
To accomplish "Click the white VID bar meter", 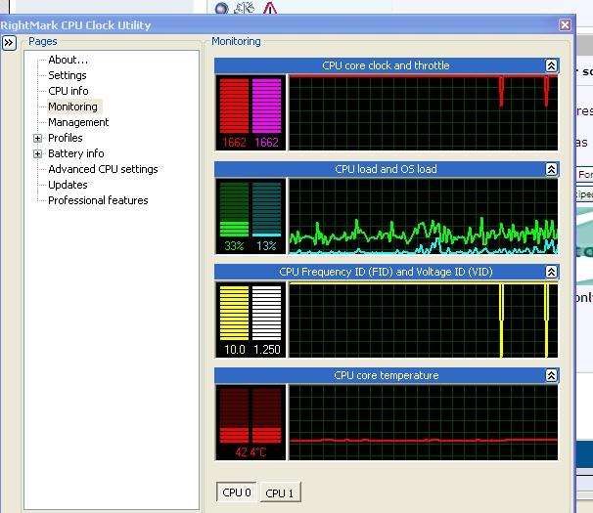I will (266, 313).
